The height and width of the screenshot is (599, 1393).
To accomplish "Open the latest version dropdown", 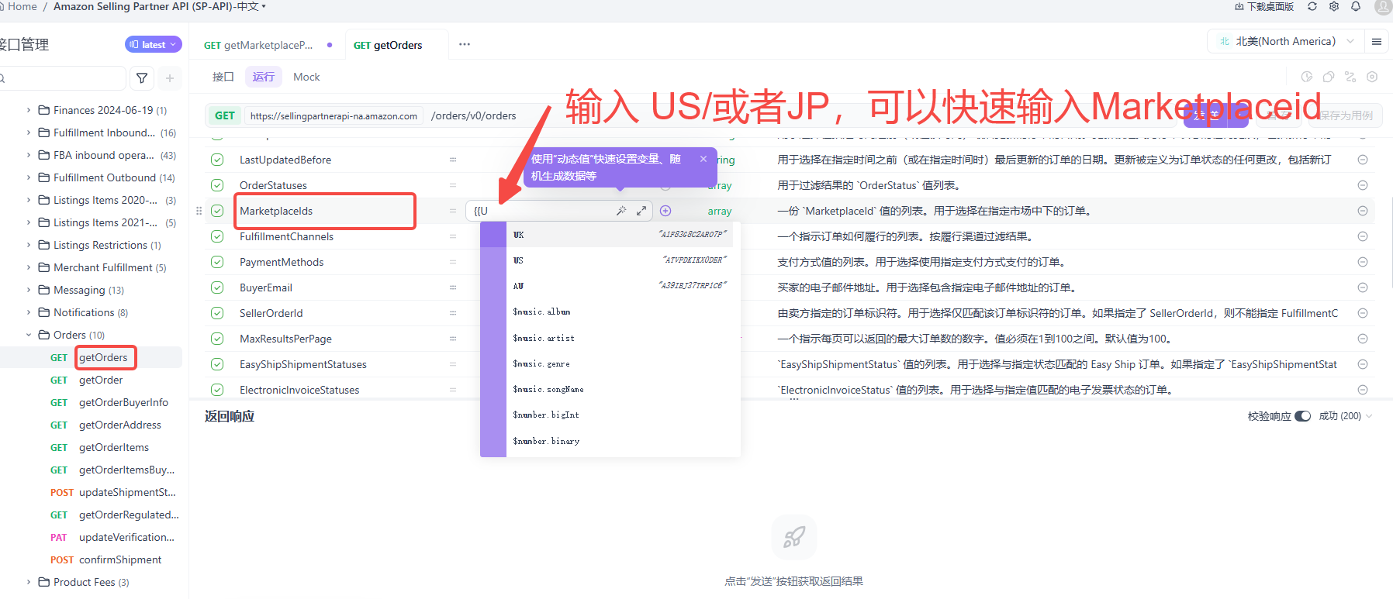I will click(154, 44).
